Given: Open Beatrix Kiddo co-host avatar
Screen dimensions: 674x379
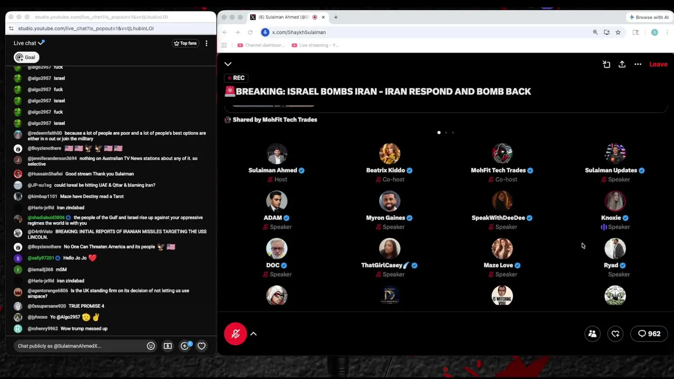Looking at the screenshot, I should [x=390, y=154].
